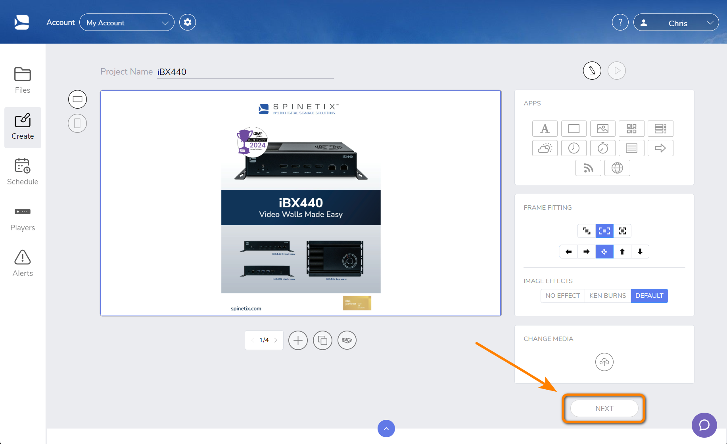Select KEN BURNS image effect

608,296
